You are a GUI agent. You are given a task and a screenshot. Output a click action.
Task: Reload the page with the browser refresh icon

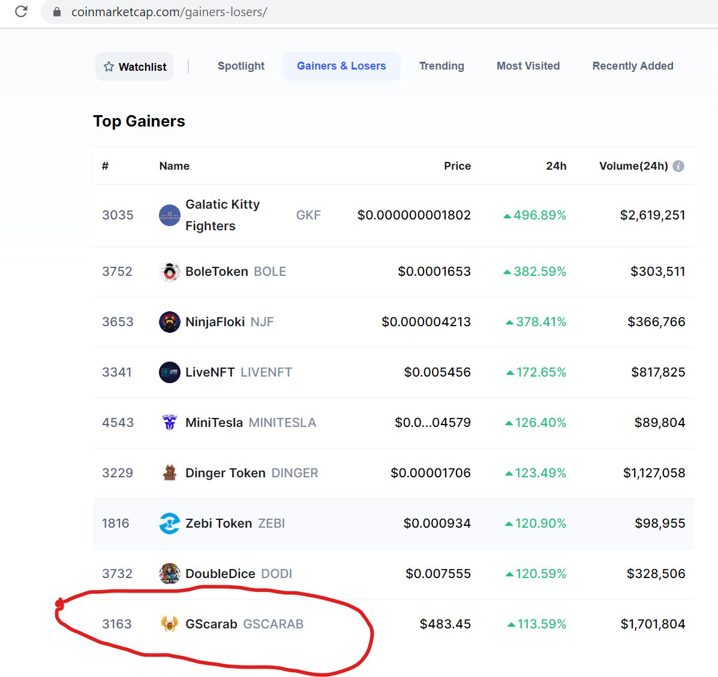click(x=21, y=11)
